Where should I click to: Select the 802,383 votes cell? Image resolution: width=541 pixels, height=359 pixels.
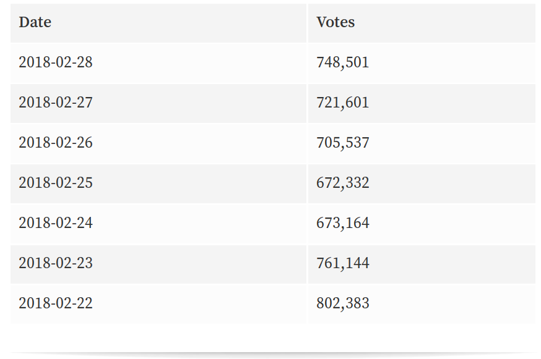coord(342,303)
